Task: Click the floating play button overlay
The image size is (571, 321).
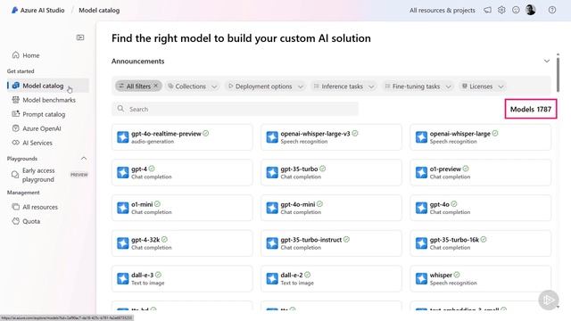Action: click(x=549, y=300)
